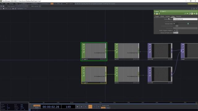Toggle viewer flag on trigger1 node

click(84, 68)
